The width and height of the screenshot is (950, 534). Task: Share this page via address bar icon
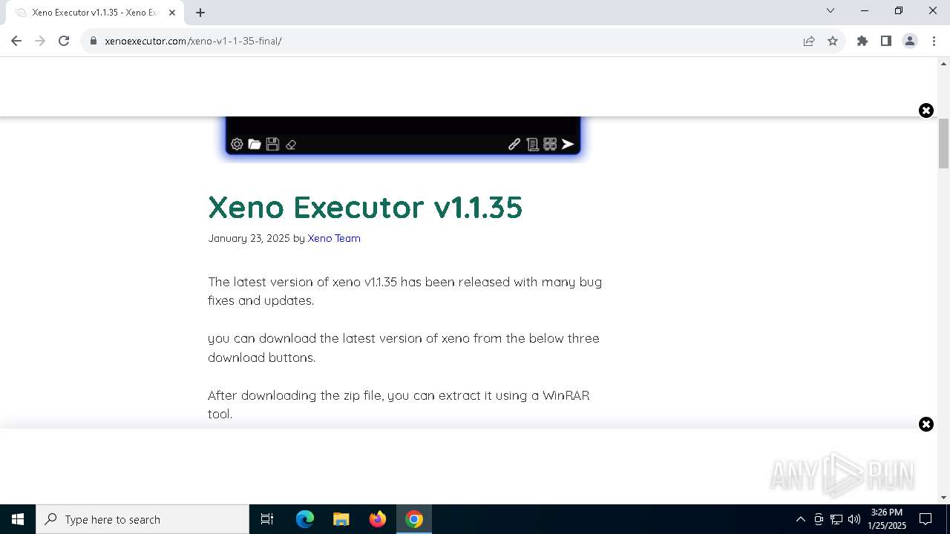(809, 41)
